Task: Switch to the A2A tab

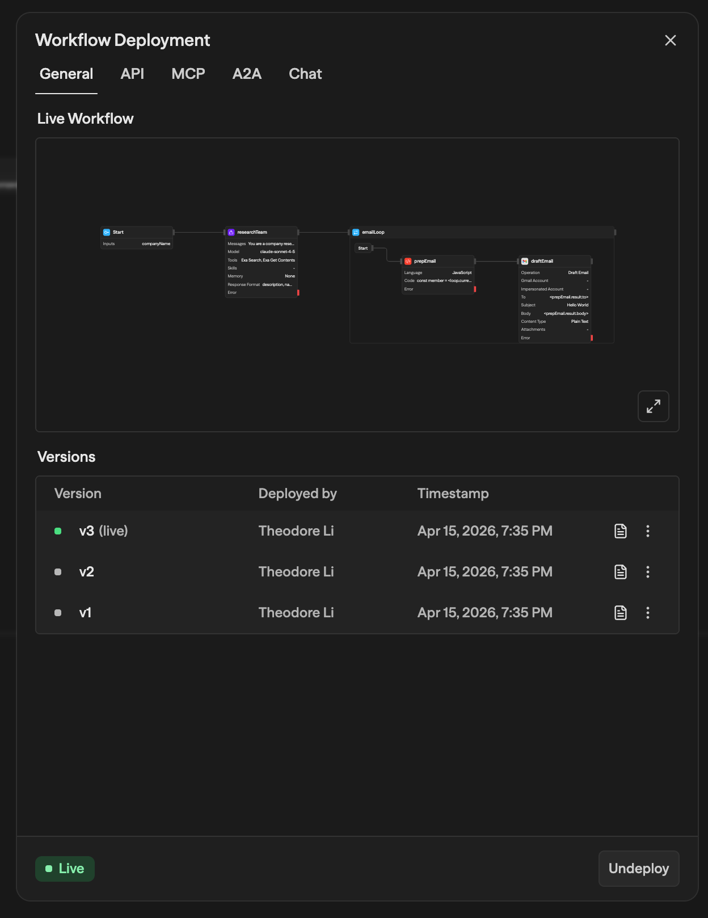Action: (x=247, y=74)
